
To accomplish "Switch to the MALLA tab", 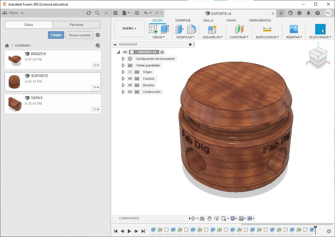I will pos(209,20).
